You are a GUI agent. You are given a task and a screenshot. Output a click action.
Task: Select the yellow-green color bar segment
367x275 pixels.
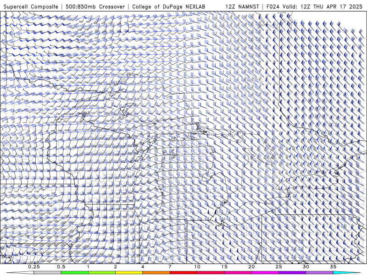click(102, 273)
